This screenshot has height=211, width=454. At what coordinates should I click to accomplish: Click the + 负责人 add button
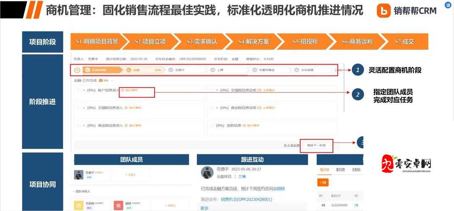coord(130,175)
